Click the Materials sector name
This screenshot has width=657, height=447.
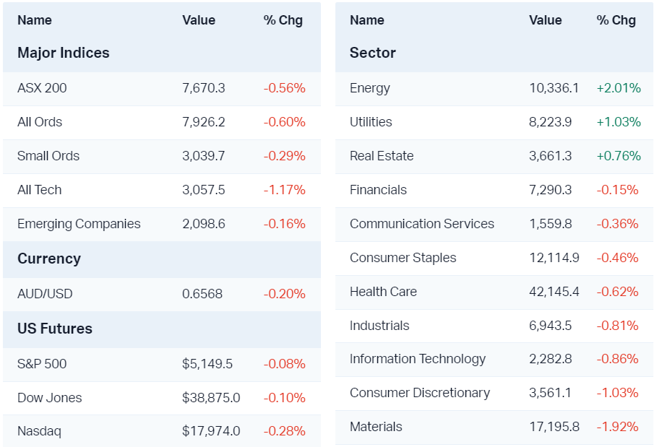coord(376,427)
